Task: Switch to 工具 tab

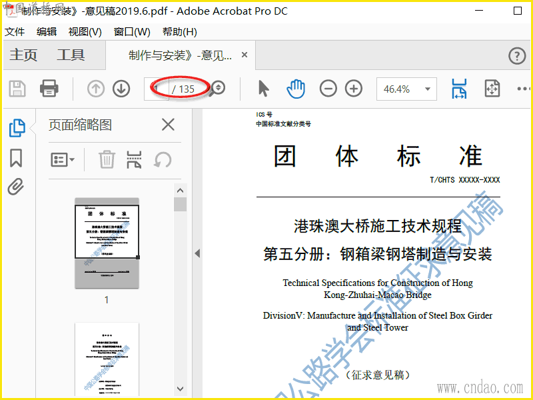Action: [71, 55]
